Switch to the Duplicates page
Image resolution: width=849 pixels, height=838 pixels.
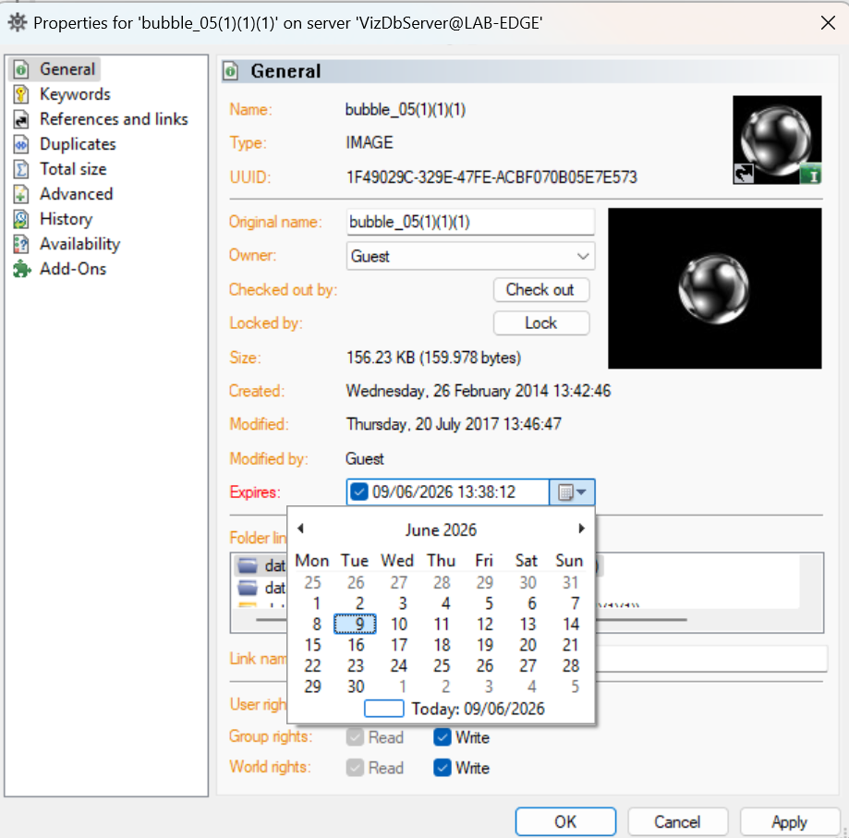click(x=78, y=144)
